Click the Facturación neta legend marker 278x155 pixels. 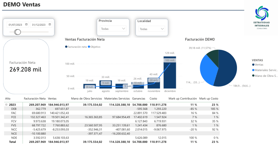(66, 47)
